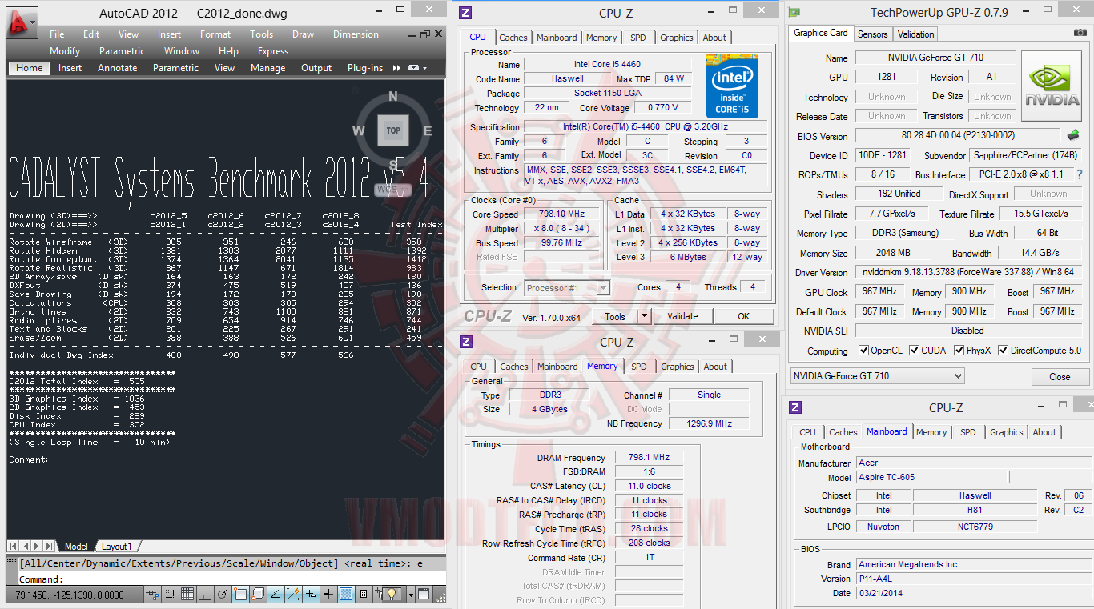Click the Close button in GPU-Z
This screenshot has width=1094, height=609.
click(x=1060, y=377)
